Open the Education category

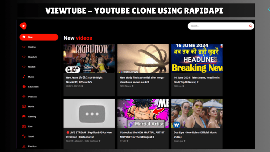tap(33, 87)
